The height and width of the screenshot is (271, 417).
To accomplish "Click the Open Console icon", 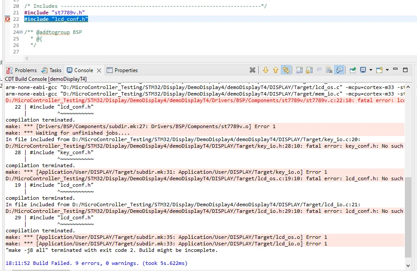I will click(x=379, y=70).
